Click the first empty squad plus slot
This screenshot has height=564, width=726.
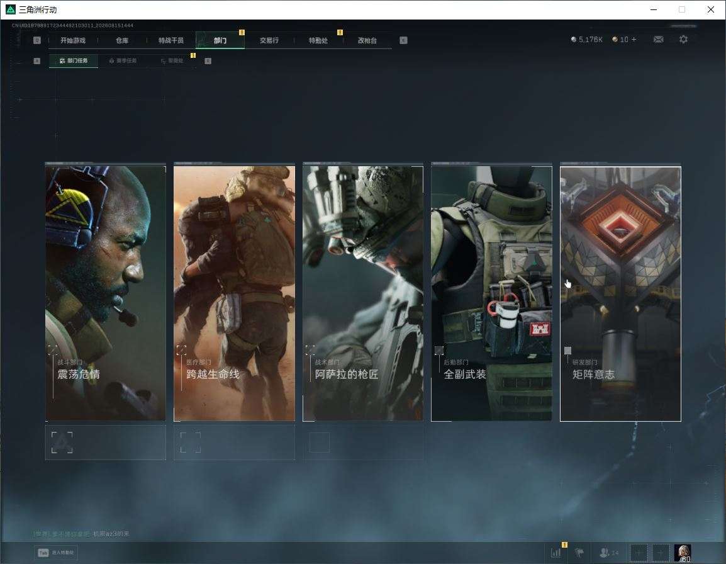tap(639, 553)
